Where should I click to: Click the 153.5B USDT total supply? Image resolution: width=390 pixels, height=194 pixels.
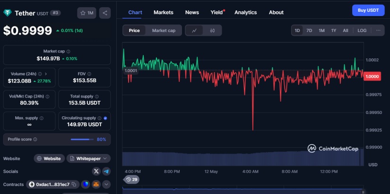(x=85, y=103)
